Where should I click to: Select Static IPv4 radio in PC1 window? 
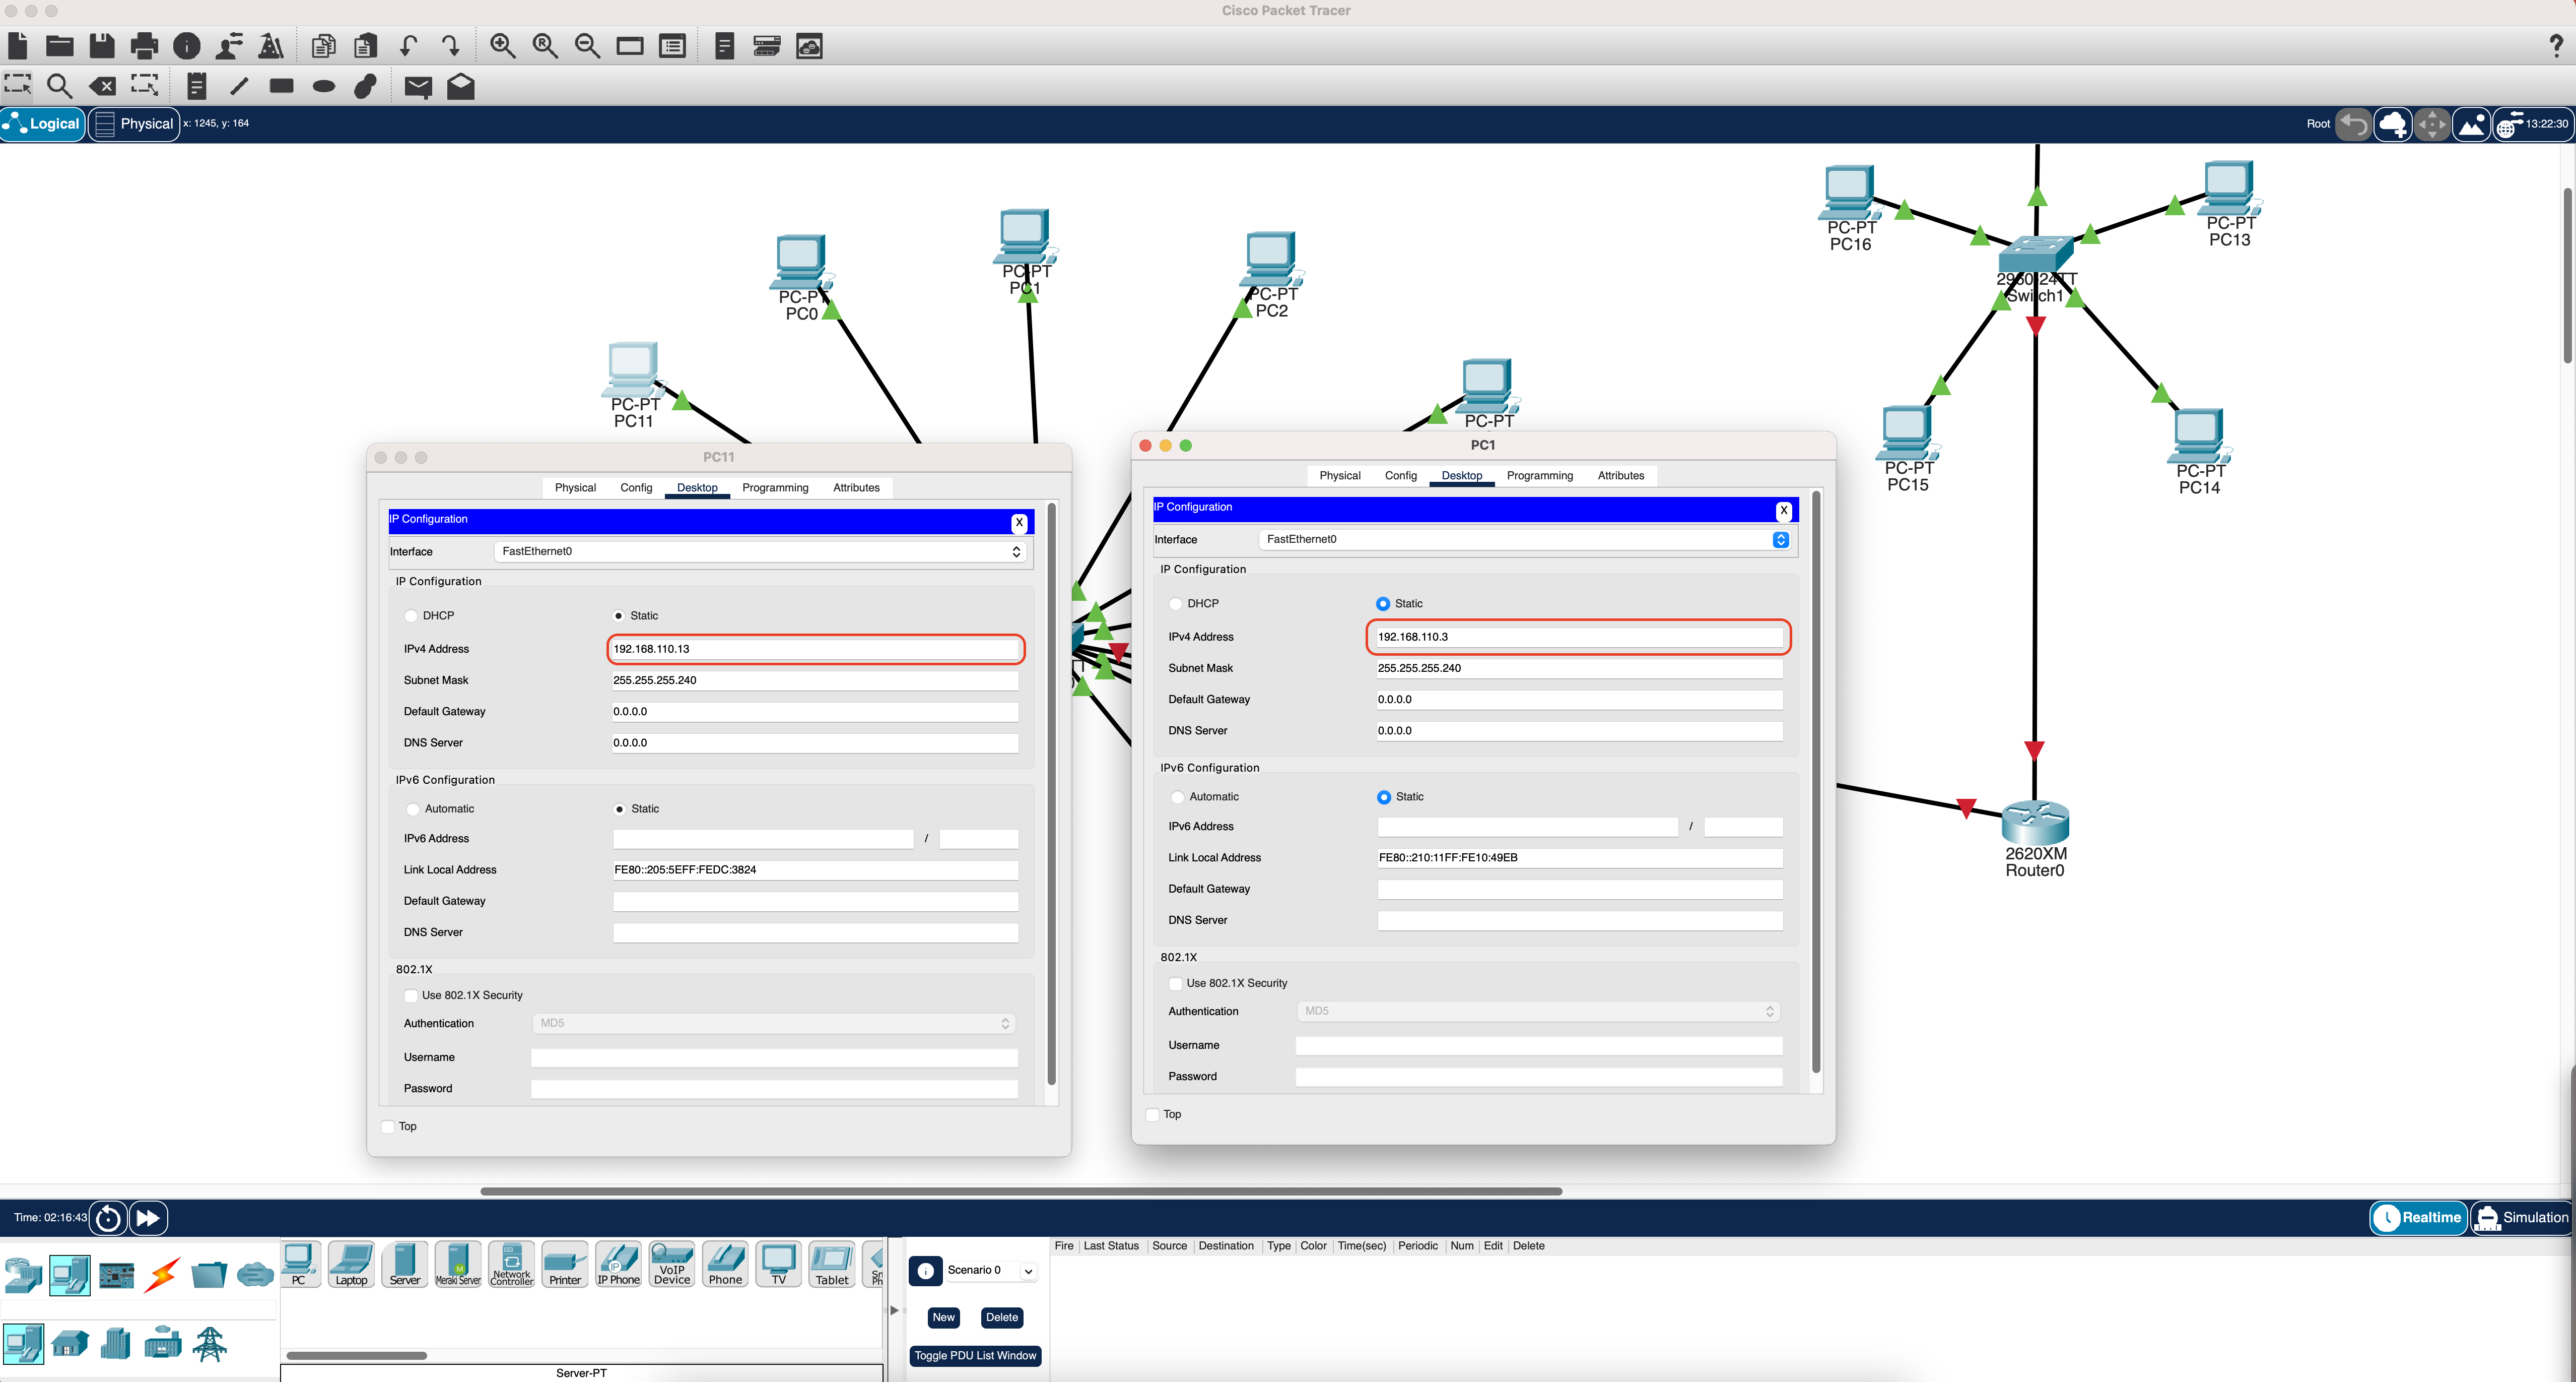click(1384, 603)
